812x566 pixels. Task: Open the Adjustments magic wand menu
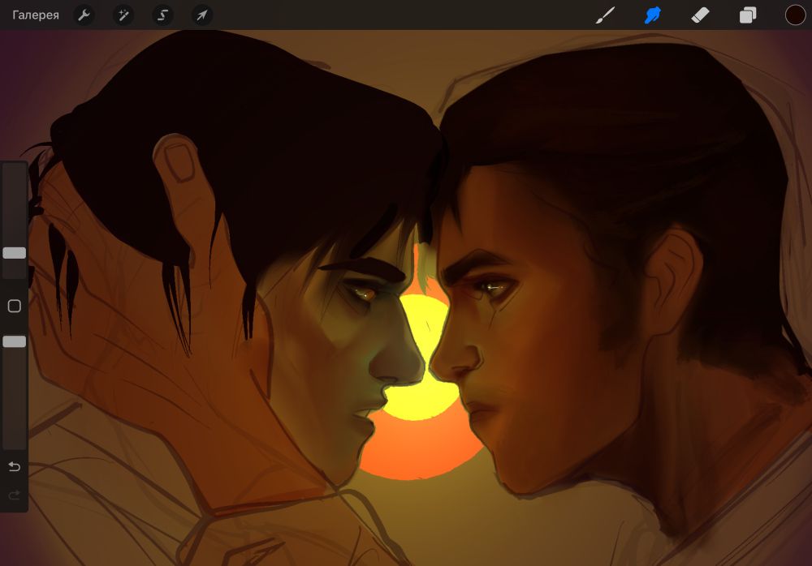pyautogui.click(x=123, y=15)
